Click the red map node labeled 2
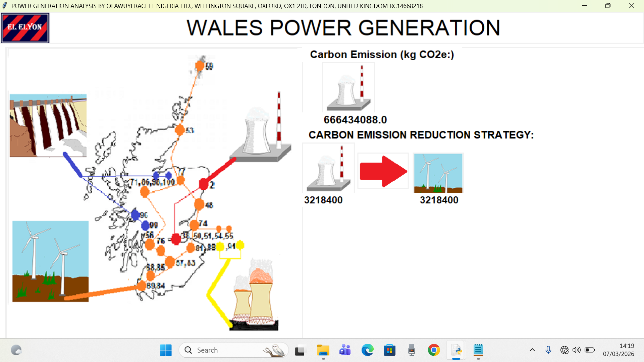Viewport: 644px width, 362px height. click(x=204, y=184)
